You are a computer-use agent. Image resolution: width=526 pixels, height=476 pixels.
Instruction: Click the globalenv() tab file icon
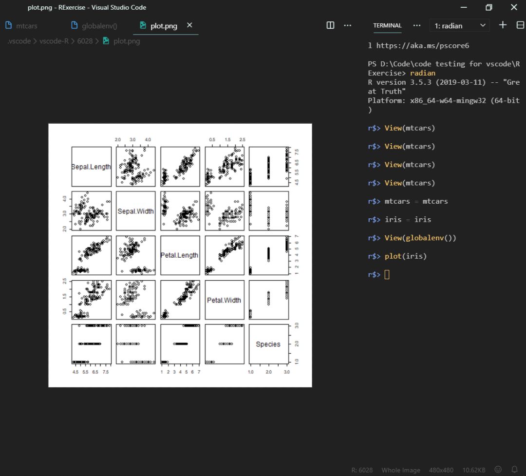pyautogui.click(x=75, y=25)
